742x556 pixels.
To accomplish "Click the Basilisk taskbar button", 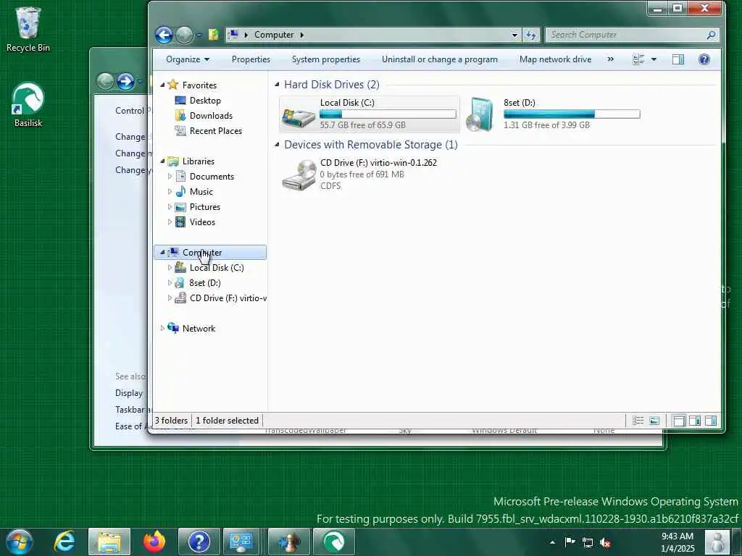I will (x=333, y=542).
